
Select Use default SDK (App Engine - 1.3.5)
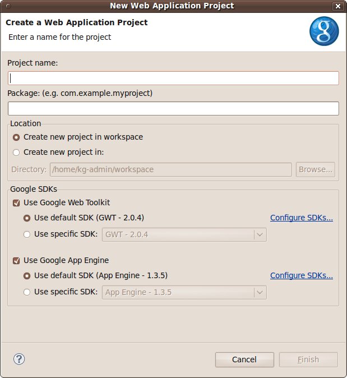[27, 275]
